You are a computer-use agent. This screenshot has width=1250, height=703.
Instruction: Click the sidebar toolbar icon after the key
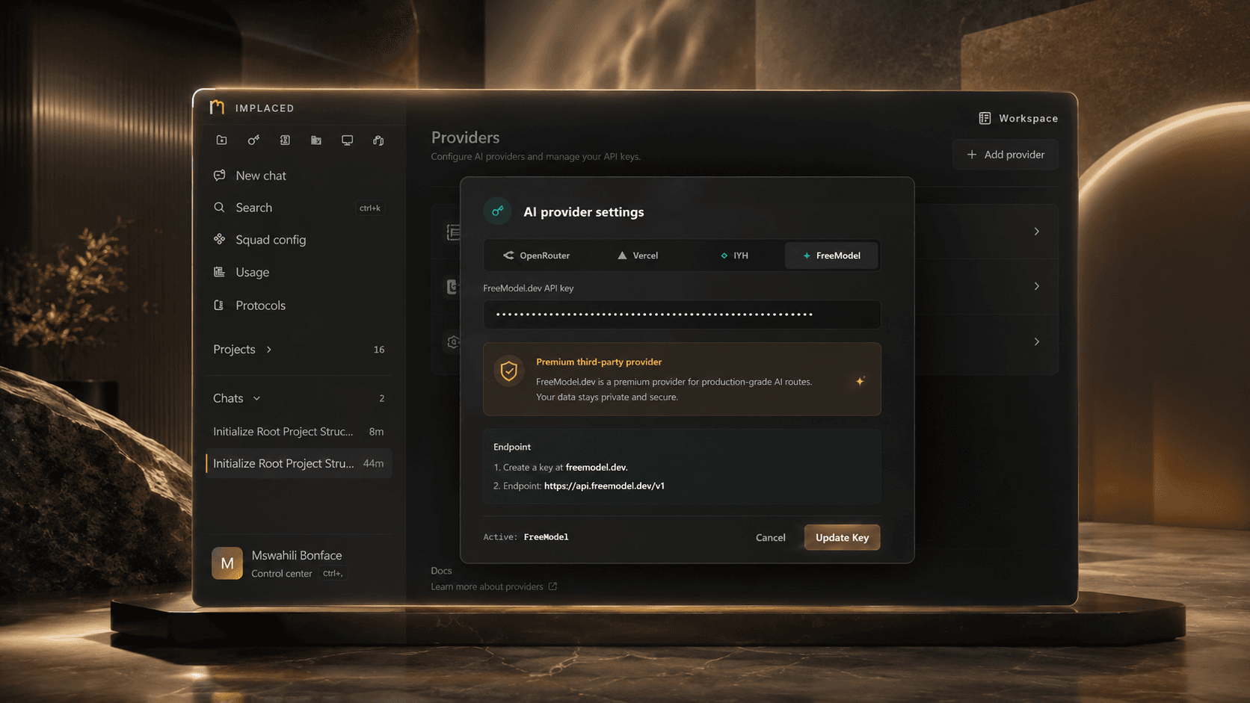point(285,140)
